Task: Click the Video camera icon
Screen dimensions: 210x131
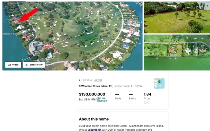Action: [9, 65]
